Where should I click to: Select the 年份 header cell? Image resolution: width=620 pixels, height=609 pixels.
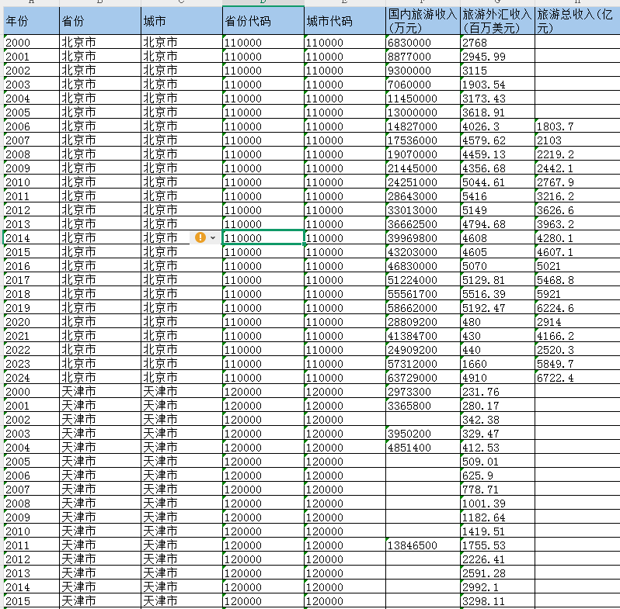(31, 21)
